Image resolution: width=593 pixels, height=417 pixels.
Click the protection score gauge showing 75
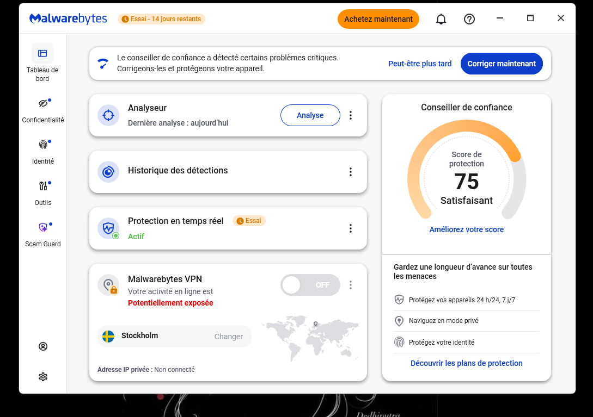click(x=466, y=170)
